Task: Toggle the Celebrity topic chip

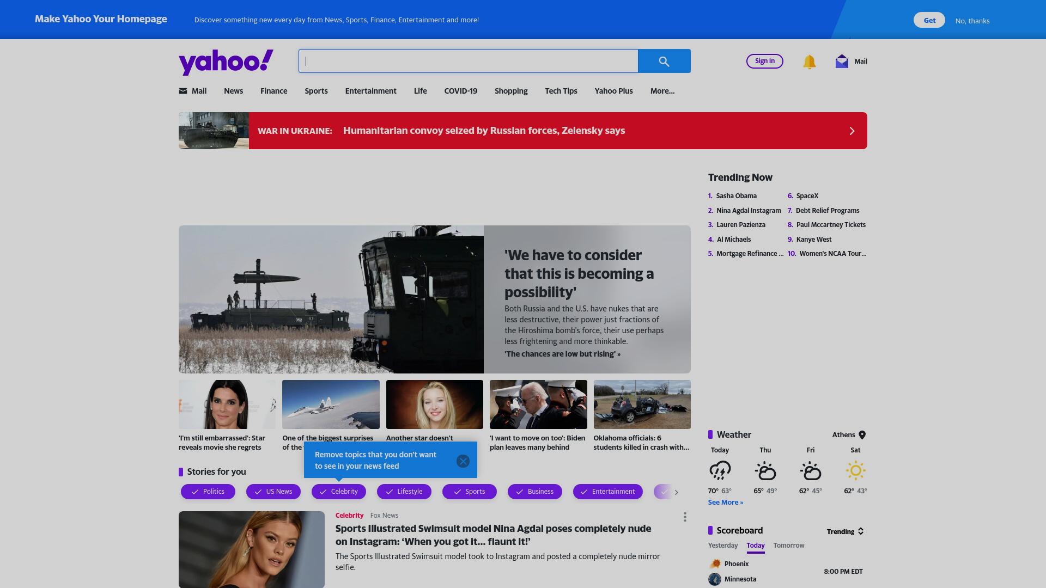Action: click(x=339, y=492)
